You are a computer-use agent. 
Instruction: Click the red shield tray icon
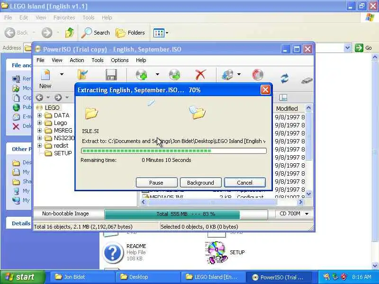tap(344, 276)
